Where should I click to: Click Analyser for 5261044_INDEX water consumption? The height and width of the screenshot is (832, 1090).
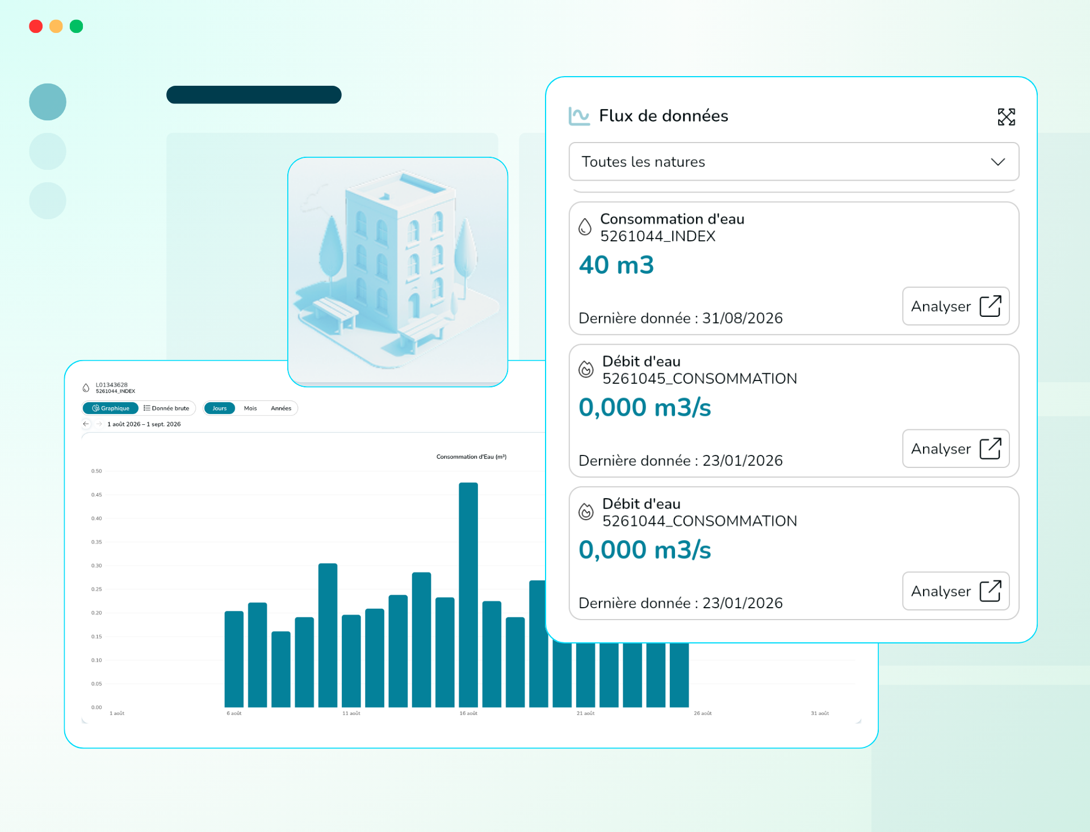click(x=955, y=306)
